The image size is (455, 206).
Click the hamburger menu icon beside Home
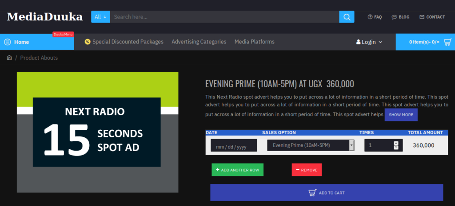click(x=8, y=42)
